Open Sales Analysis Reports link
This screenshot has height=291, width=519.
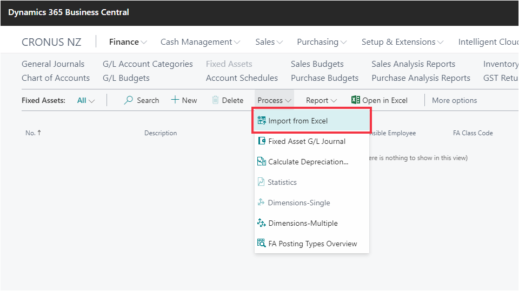coord(414,64)
